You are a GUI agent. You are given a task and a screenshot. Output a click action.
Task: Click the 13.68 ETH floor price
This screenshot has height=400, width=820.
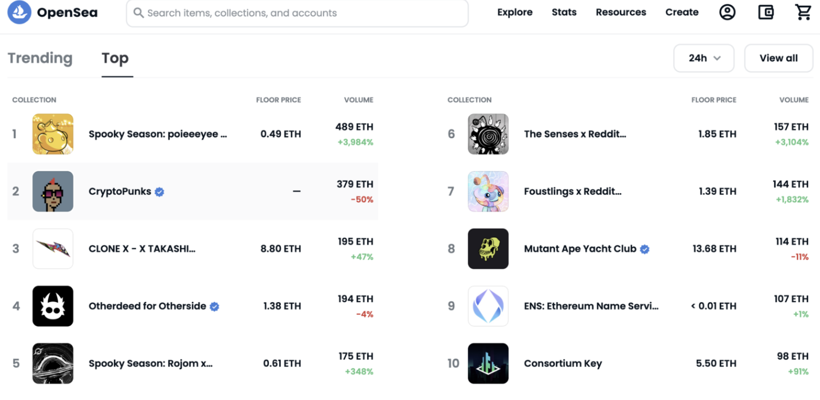(x=714, y=249)
